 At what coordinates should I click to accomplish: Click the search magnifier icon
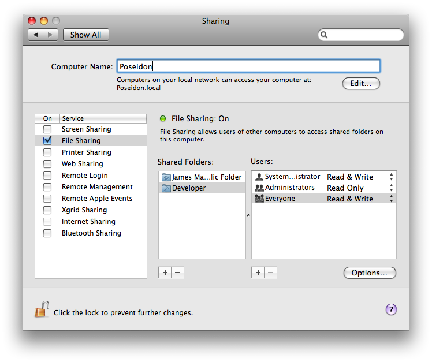point(324,35)
